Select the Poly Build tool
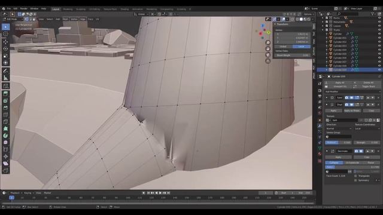This screenshot has width=383, height=215. click(5, 128)
